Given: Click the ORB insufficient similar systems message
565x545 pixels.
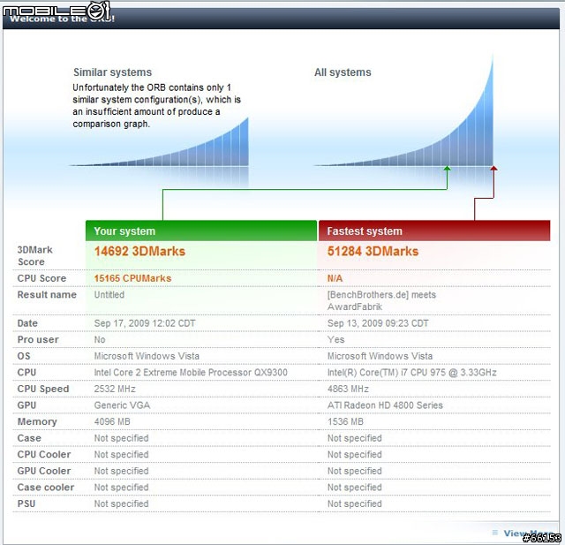Looking at the screenshot, I should [156, 106].
